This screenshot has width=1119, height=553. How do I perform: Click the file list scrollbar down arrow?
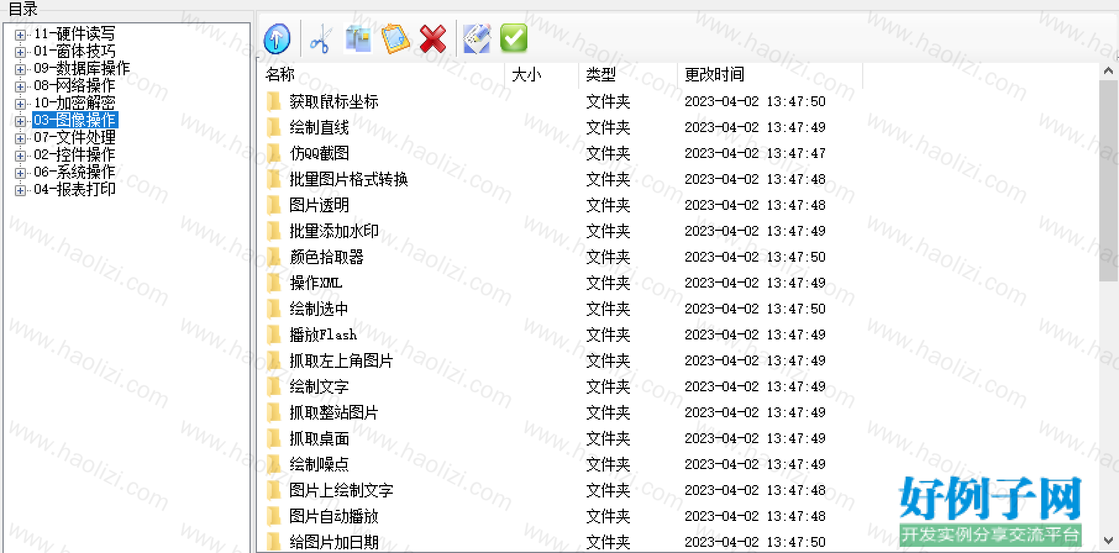coord(1109,541)
